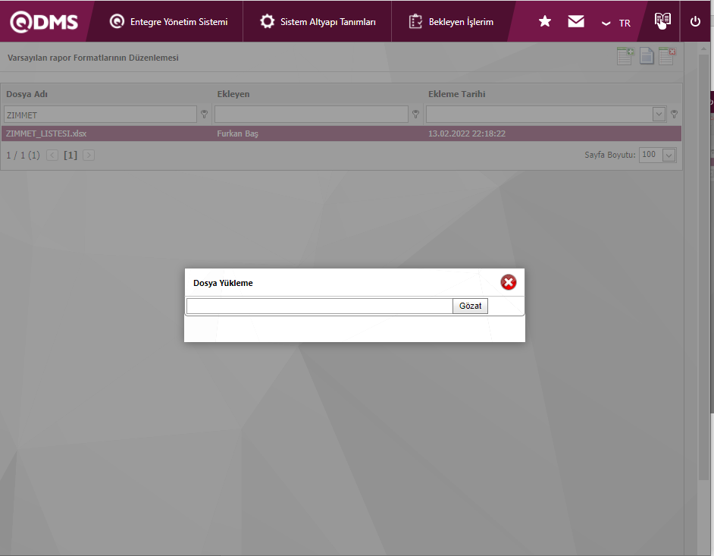The image size is (714, 556).
Task: Open the Ekleme Tarihi date dropdown
Action: pyautogui.click(x=659, y=115)
